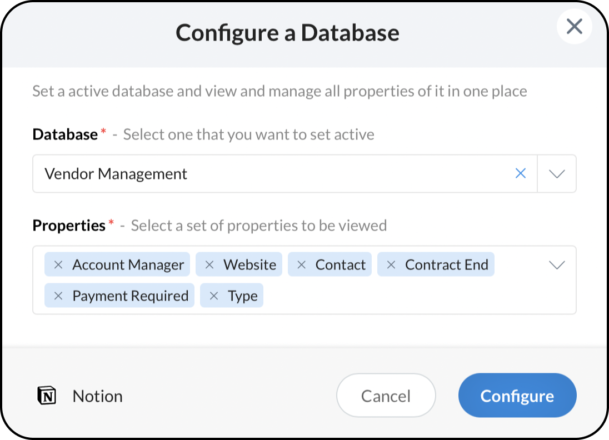Clear the Vendor Management database selection

(x=521, y=174)
